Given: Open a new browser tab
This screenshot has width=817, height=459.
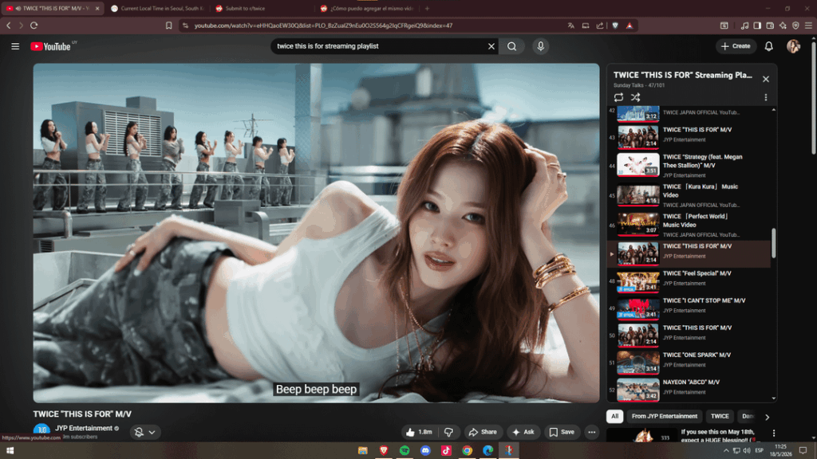Looking at the screenshot, I should (x=427, y=8).
